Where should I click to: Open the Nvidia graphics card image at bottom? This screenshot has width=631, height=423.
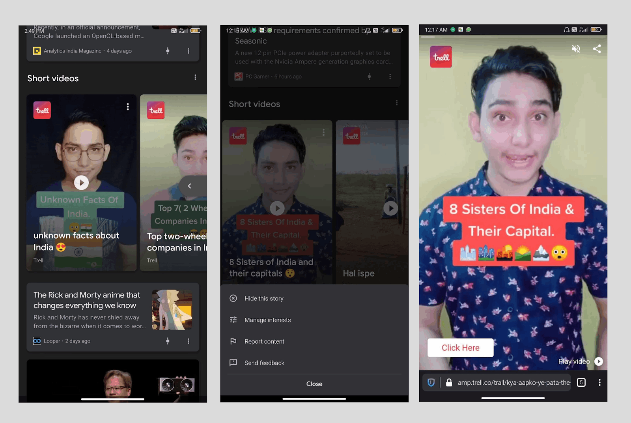click(113, 380)
